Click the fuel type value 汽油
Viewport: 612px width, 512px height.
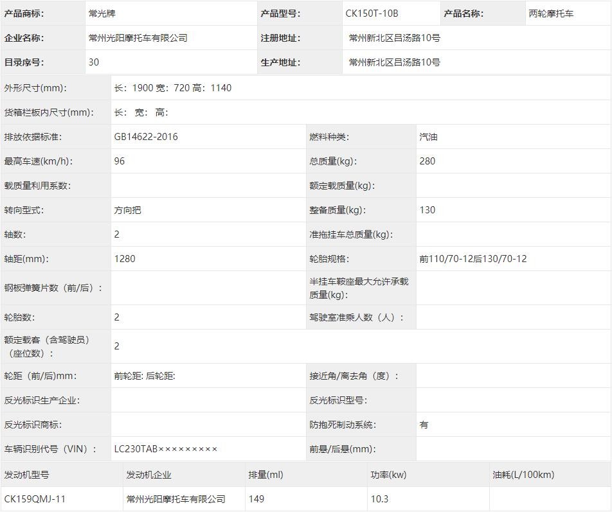[428, 137]
